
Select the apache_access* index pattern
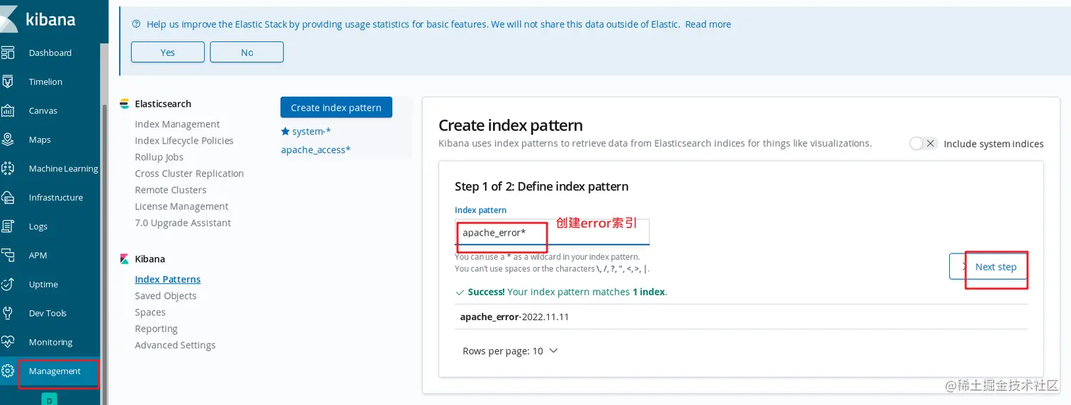click(x=316, y=149)
